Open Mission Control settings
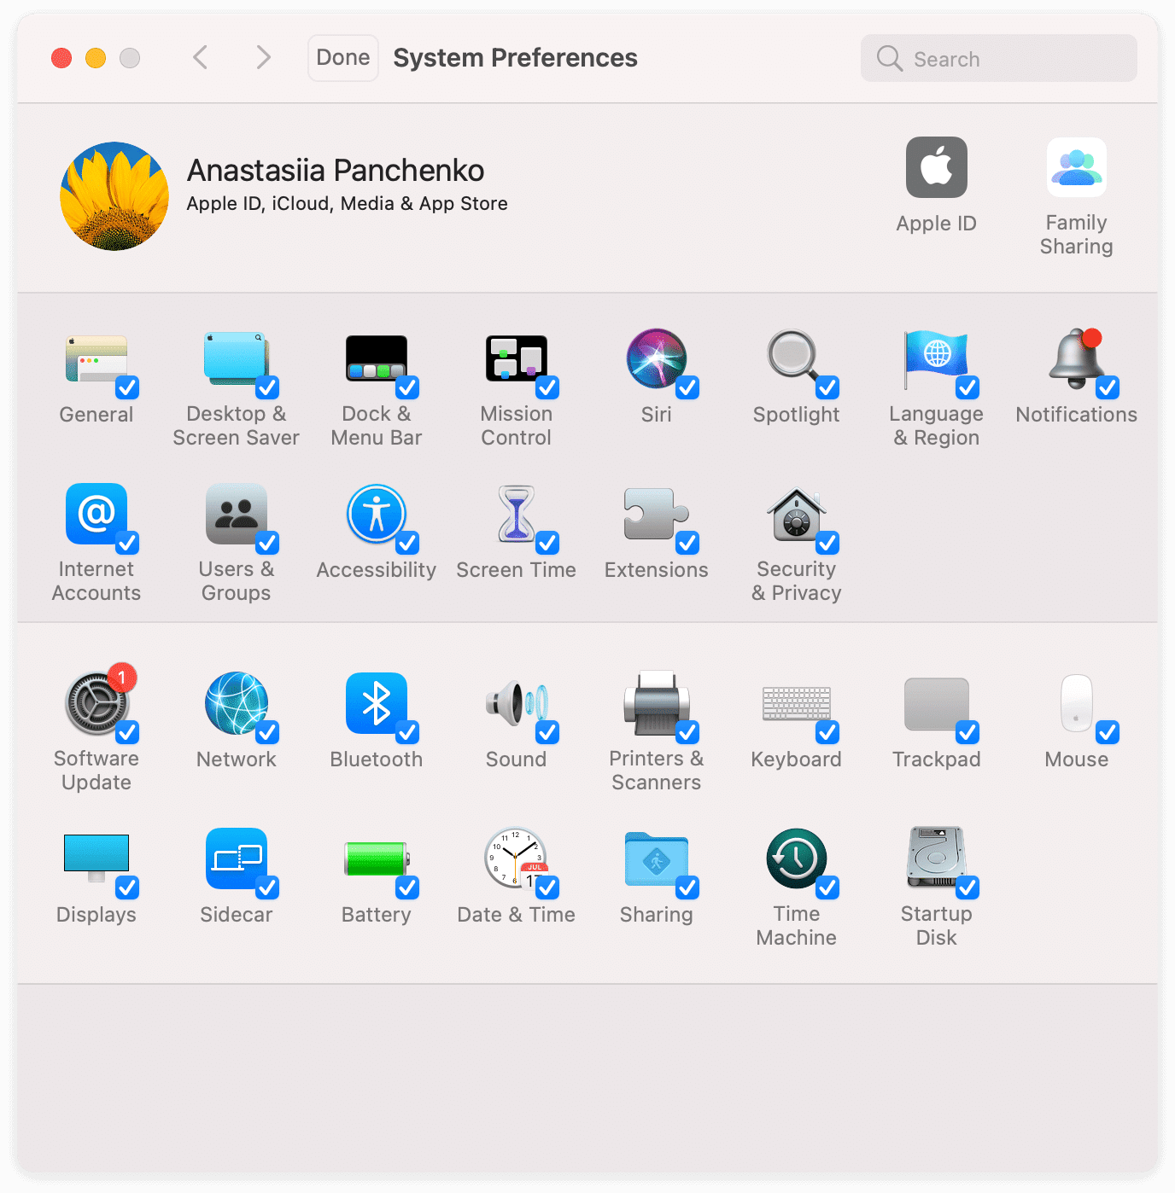1175x1193 pixels. click(515, 360)
